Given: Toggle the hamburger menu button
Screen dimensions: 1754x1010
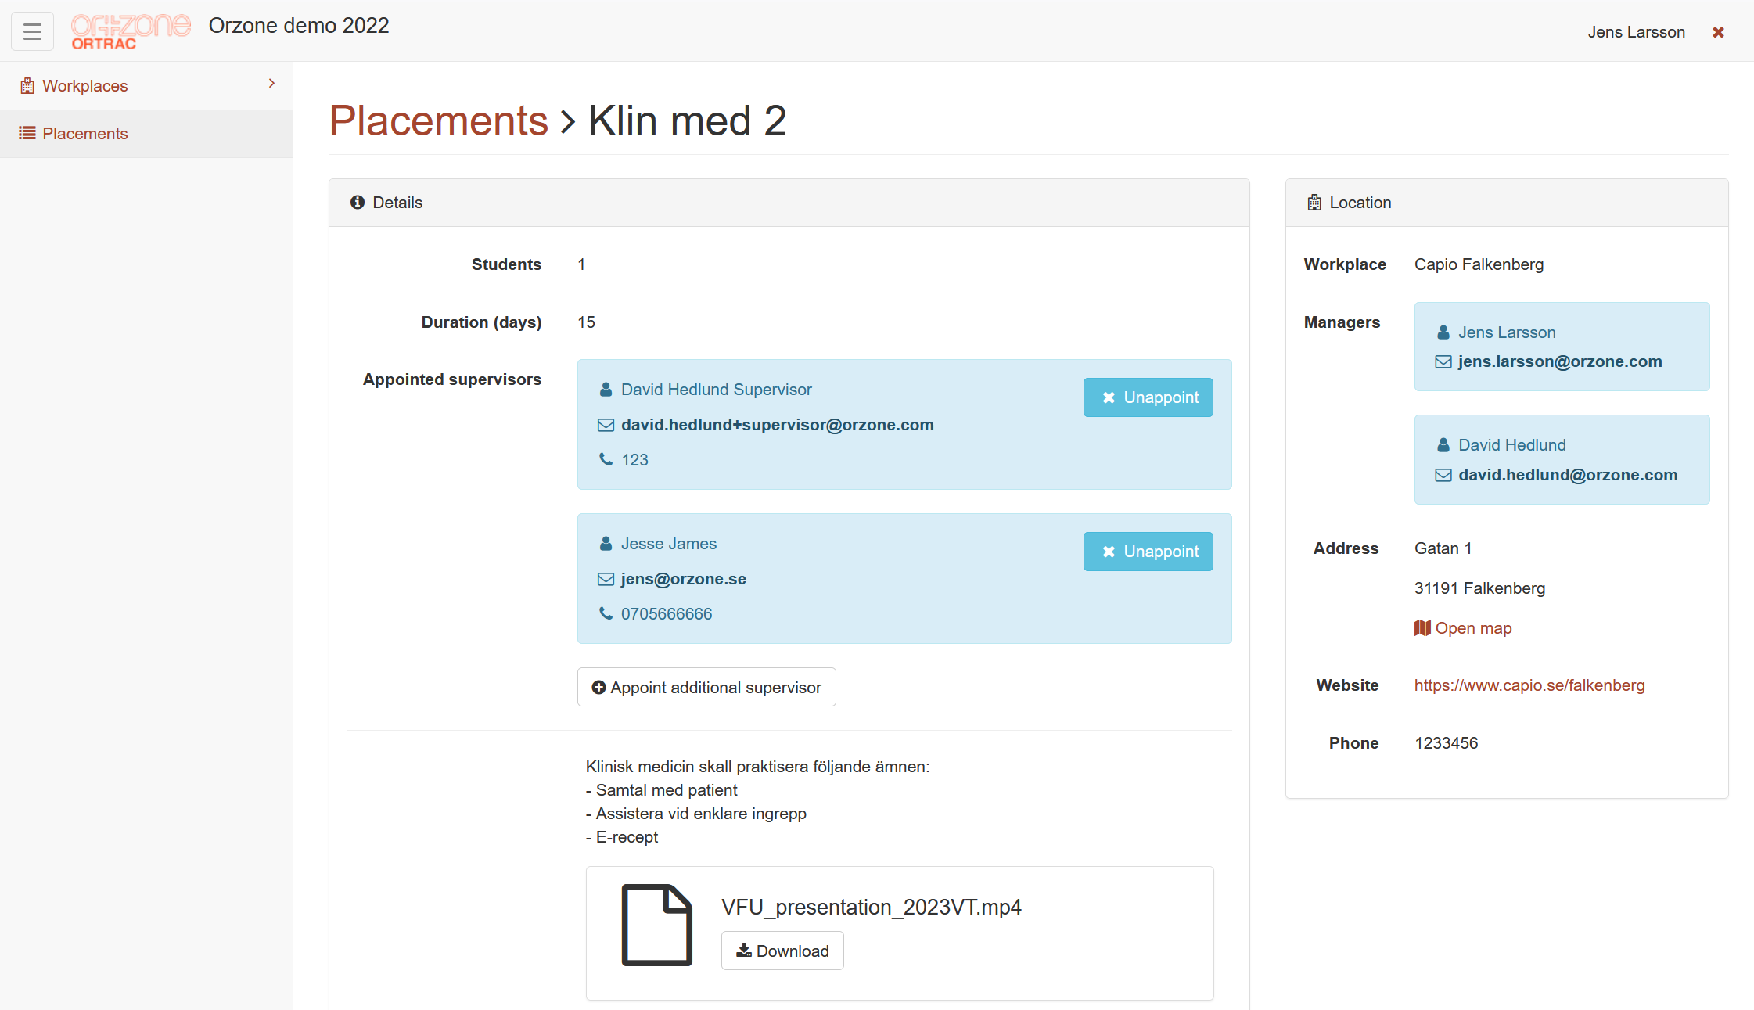Looking at the screenshot, I should [32, 31].
